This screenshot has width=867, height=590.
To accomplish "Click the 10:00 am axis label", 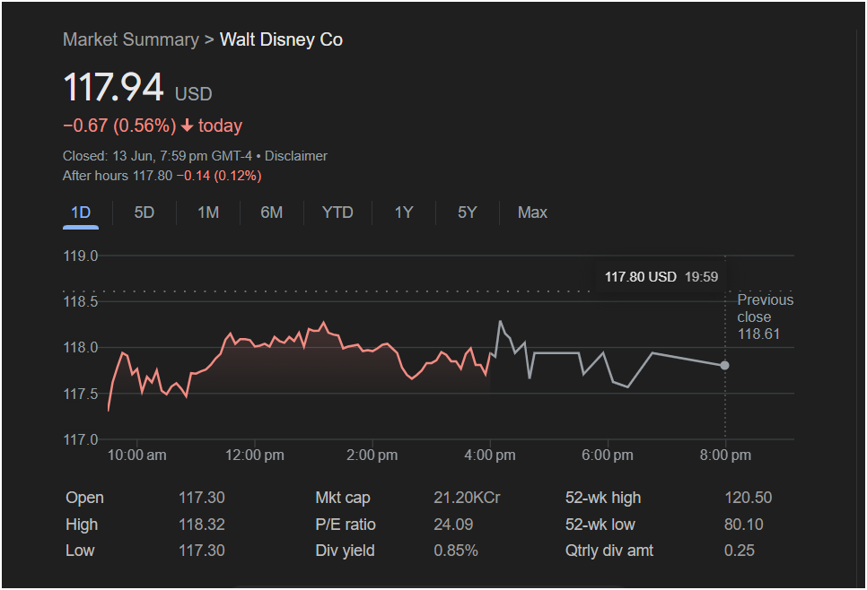I will coord(136,456).
